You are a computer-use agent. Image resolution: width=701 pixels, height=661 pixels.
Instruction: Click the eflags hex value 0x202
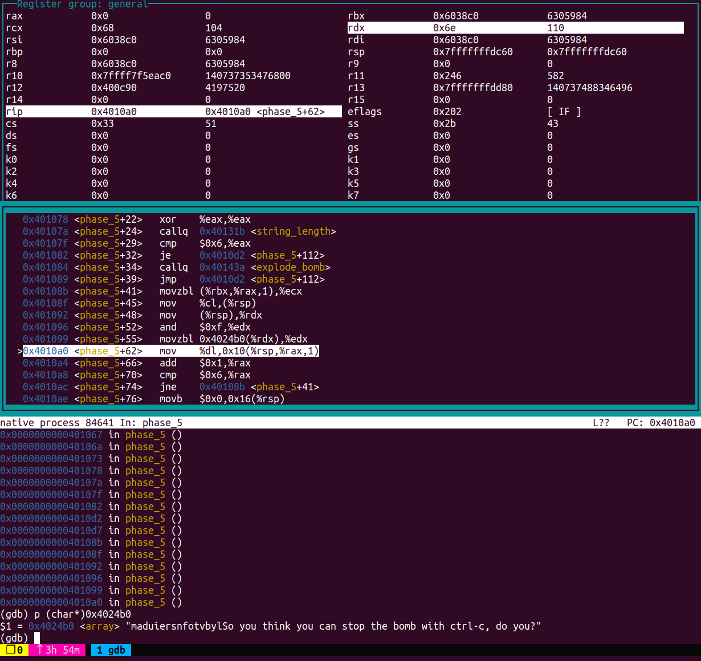(447, 112)
